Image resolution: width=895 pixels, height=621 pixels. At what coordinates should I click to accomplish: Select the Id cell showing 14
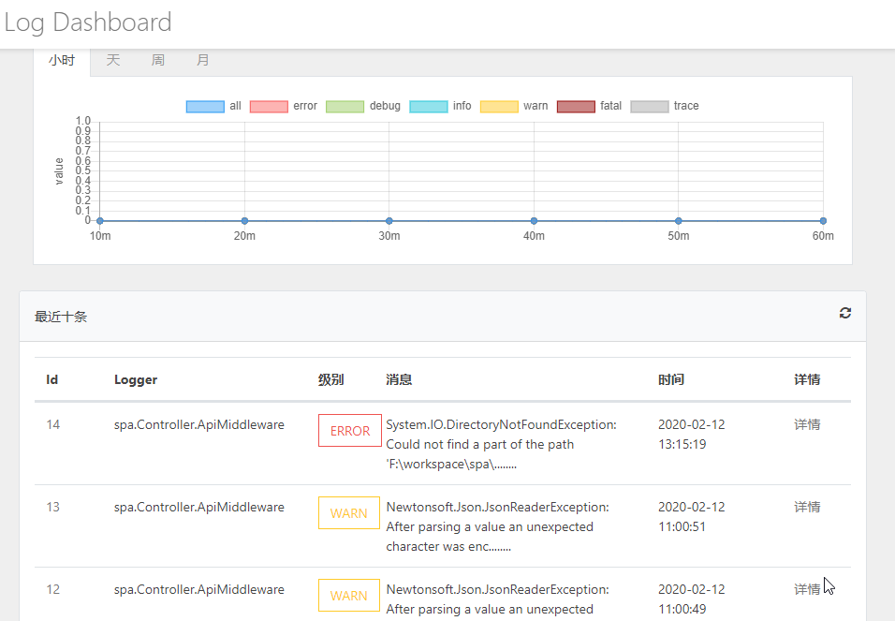click(53, 424)
